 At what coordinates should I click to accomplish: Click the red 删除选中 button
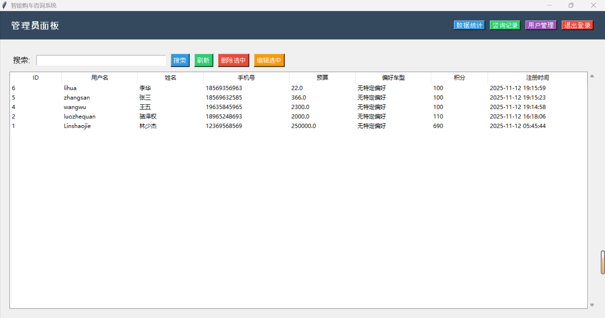(x=233, y=60)
